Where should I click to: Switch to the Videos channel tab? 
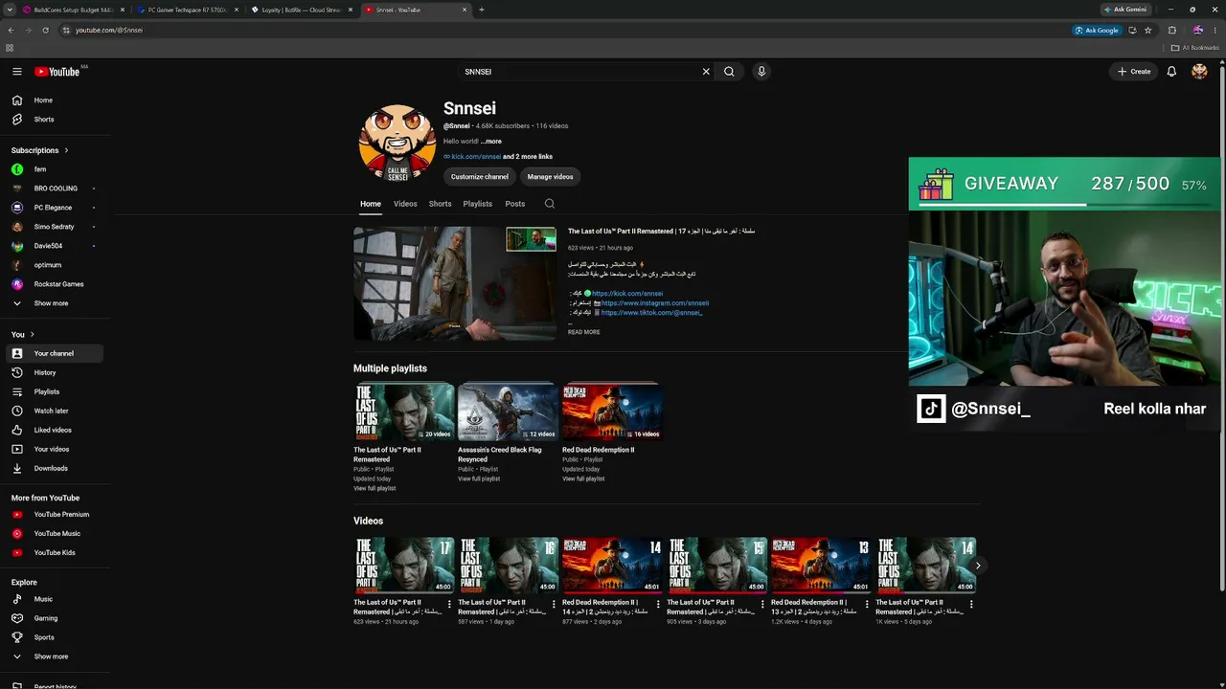(x=405, y=204)
